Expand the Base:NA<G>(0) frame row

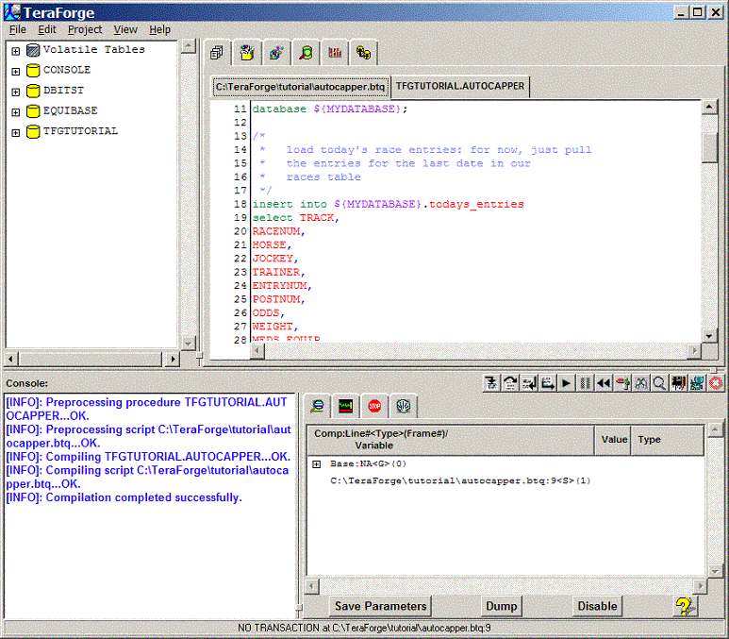[x=317, y=464]
